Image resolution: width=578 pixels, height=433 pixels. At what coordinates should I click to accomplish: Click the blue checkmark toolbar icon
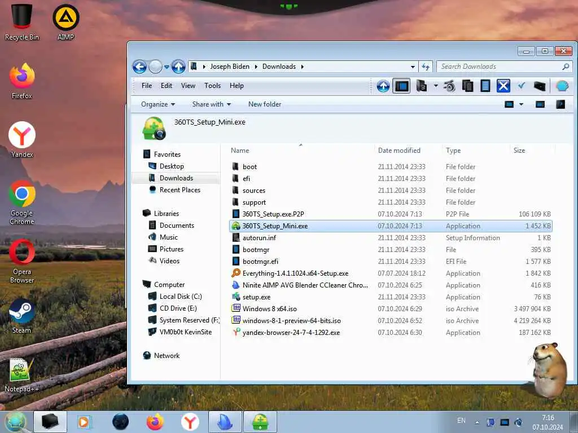[x=521, y=86]
